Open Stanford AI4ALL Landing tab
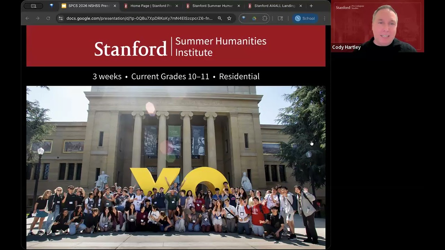 (274, 6)
